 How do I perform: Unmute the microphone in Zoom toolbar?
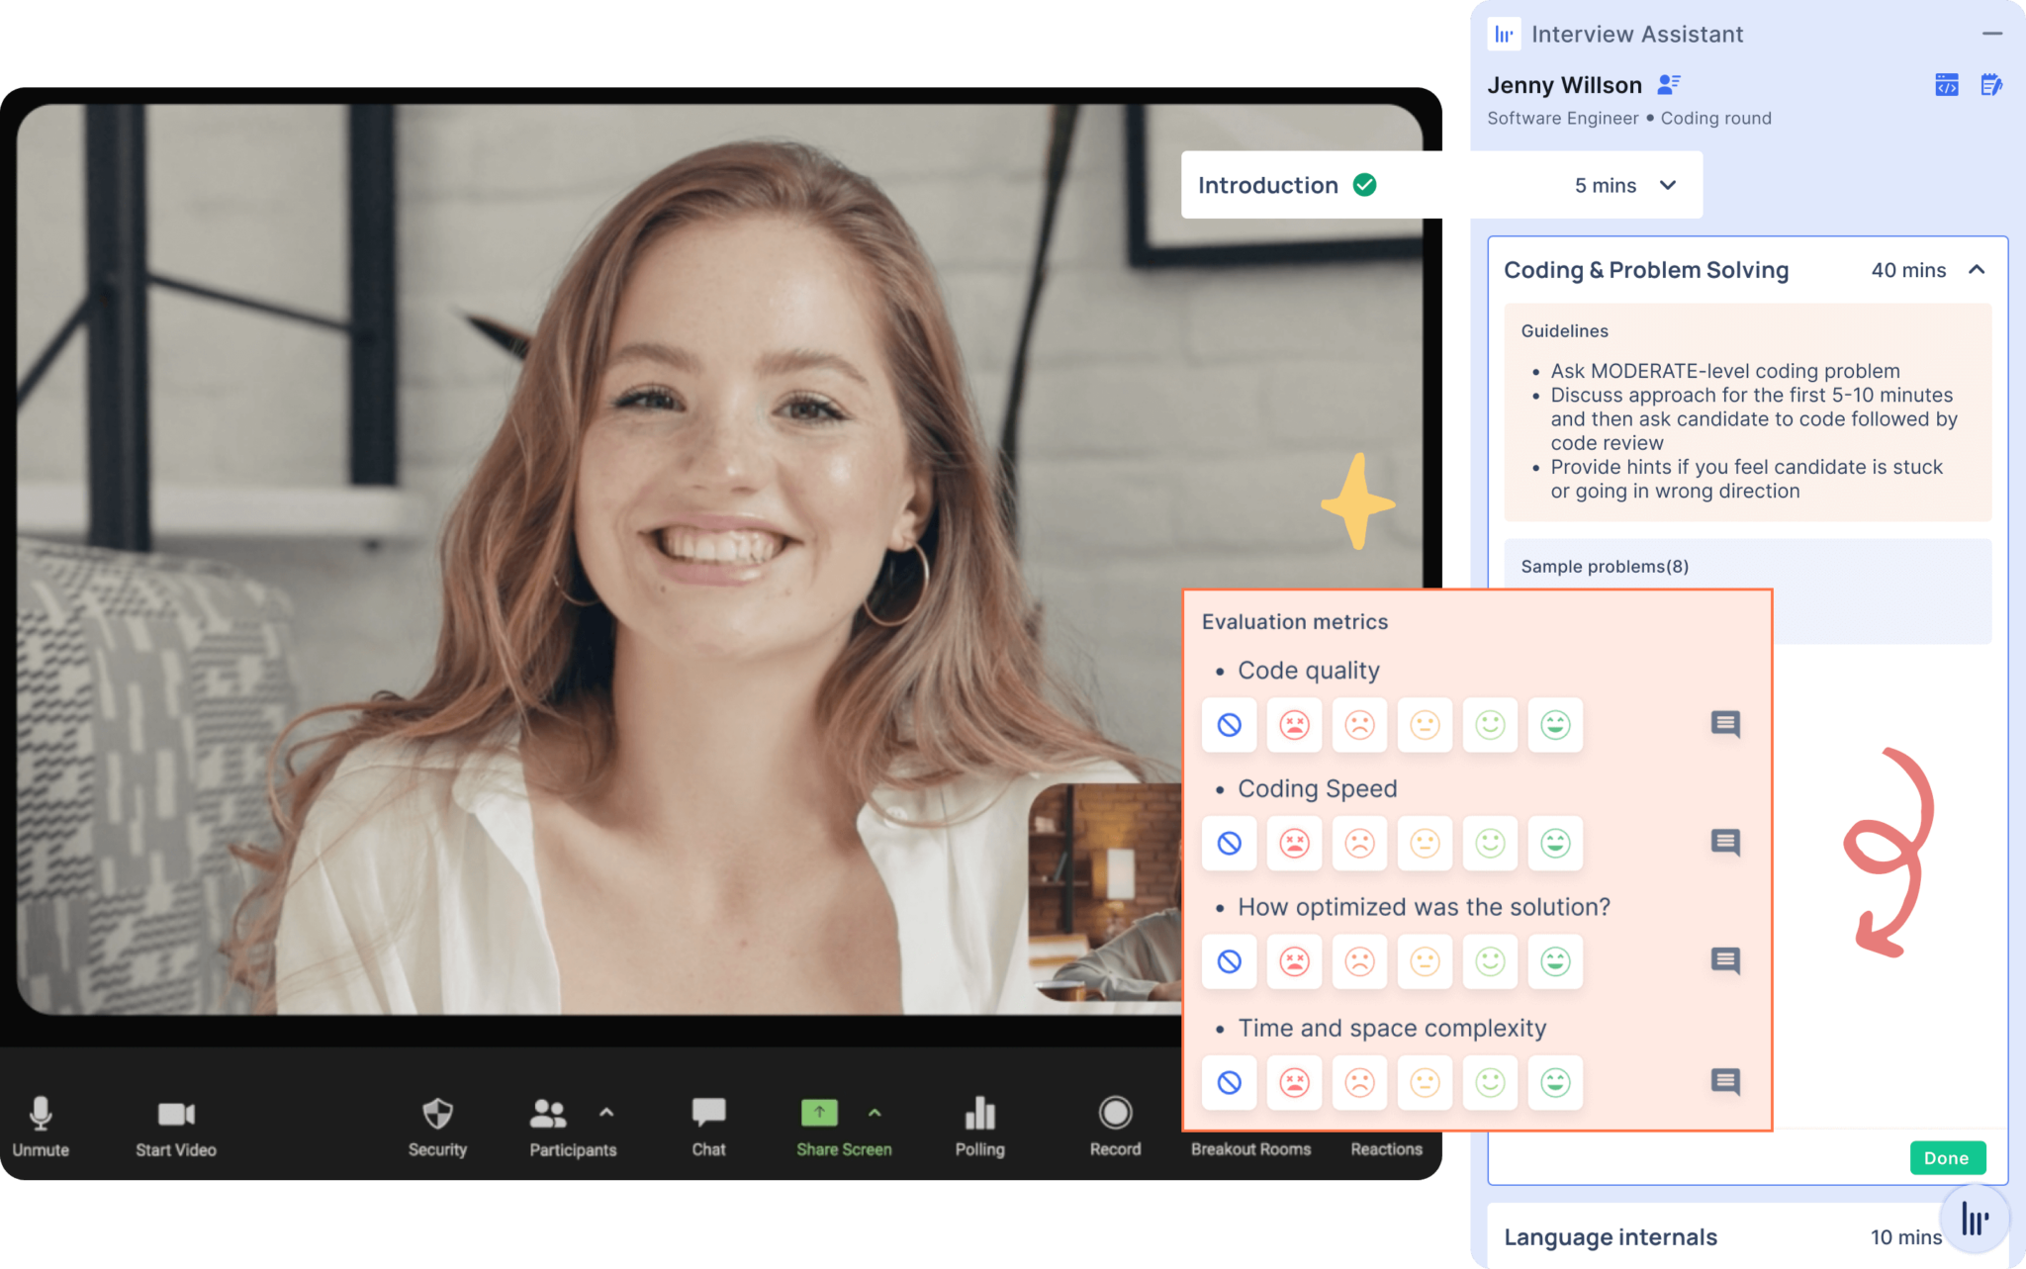pos(41,1126)
